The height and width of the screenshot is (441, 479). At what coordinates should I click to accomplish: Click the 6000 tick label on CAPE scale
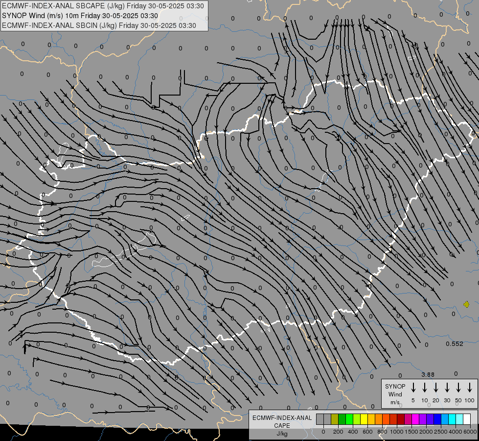pyautogui.click(x=470, y=432)
